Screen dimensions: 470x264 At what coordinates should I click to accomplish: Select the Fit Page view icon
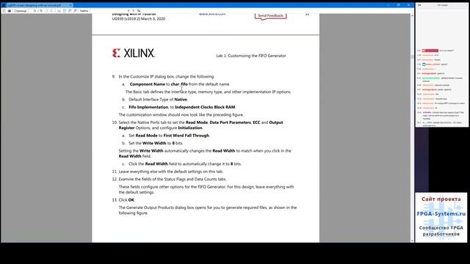pos(65,11)
